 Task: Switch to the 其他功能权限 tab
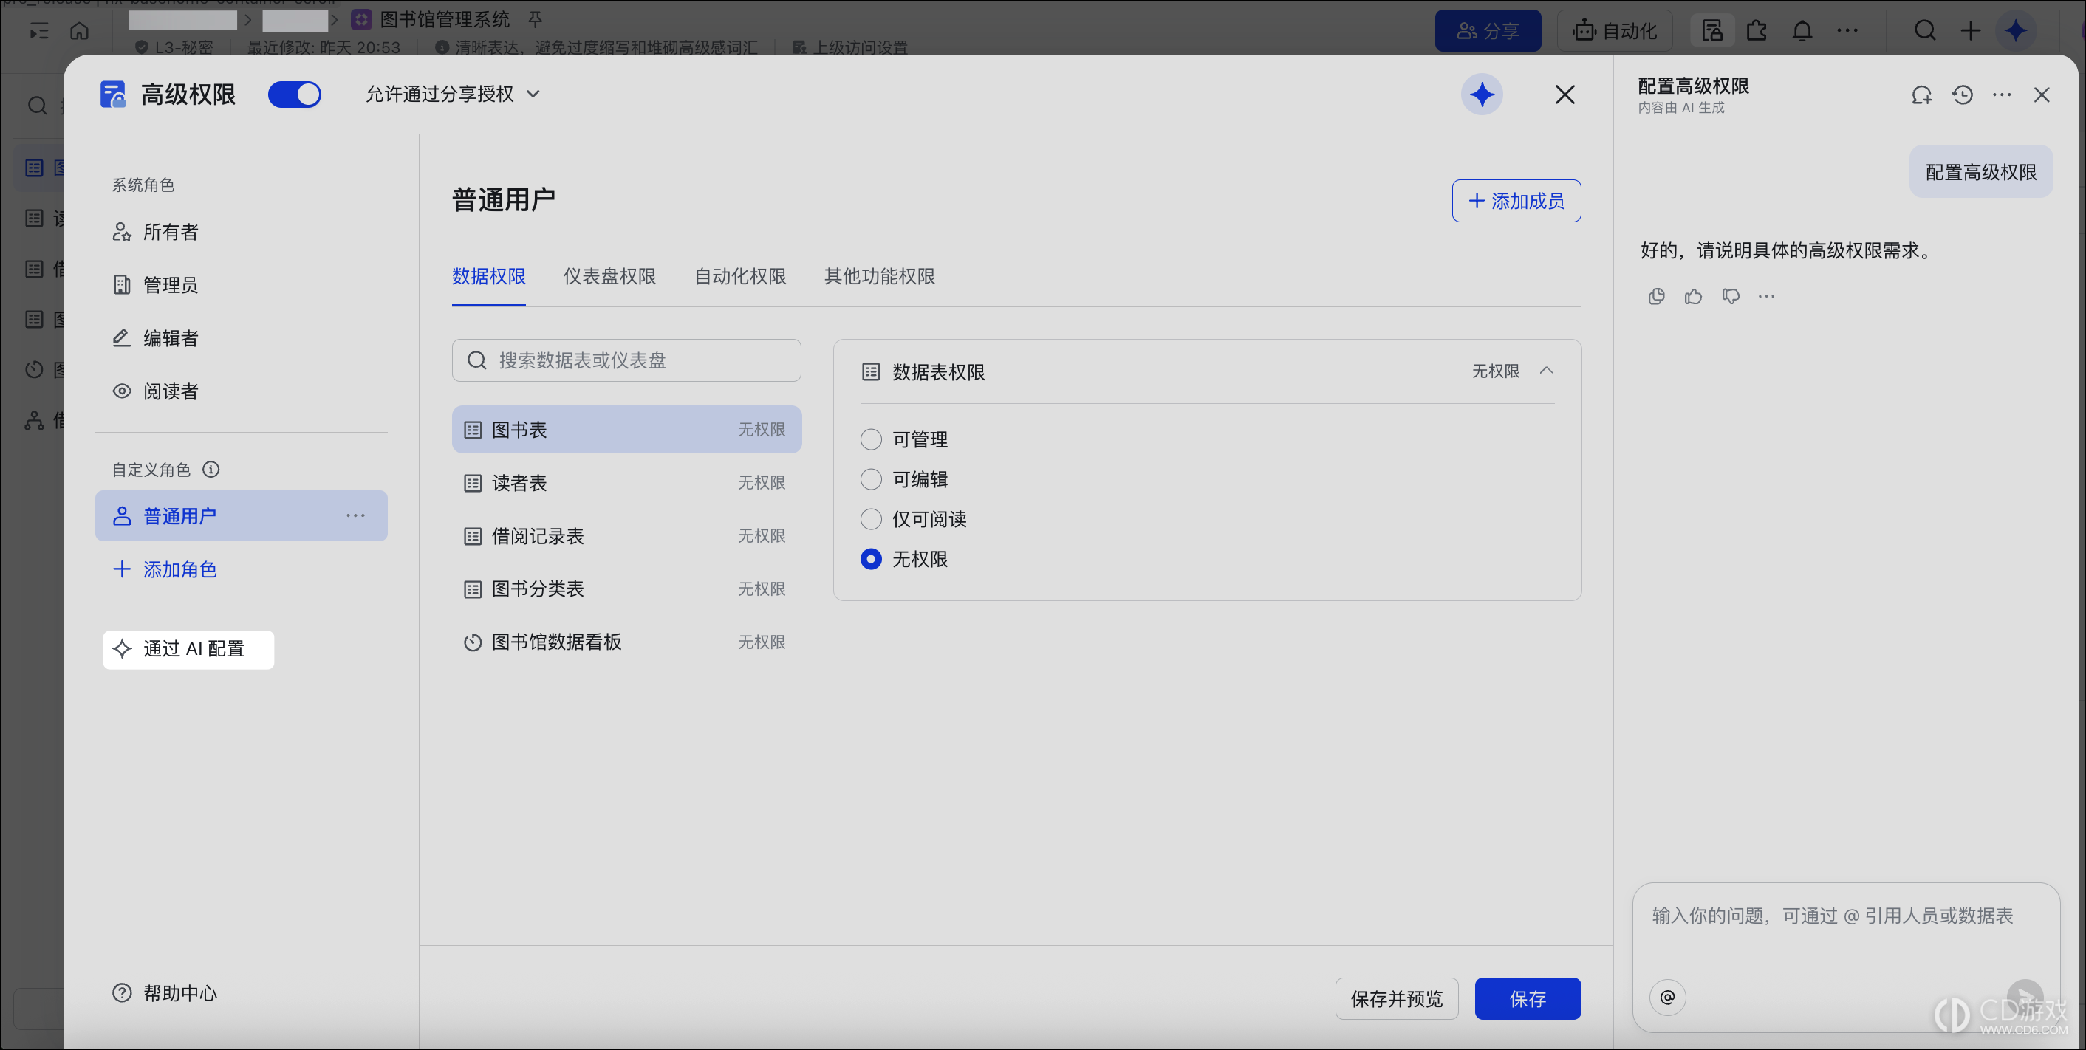880,277
